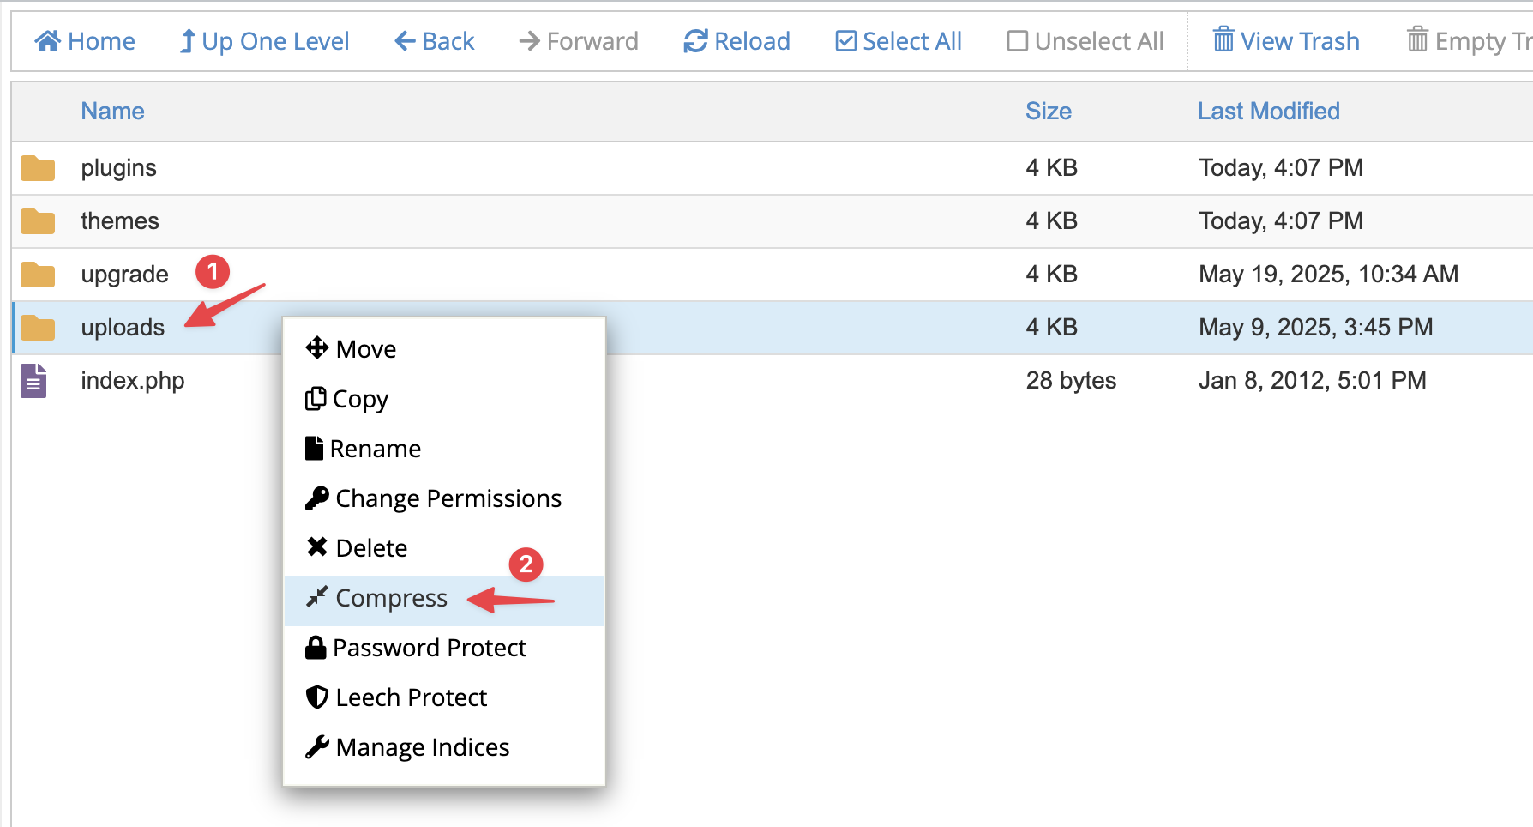Sort by the Name column header

112,112
